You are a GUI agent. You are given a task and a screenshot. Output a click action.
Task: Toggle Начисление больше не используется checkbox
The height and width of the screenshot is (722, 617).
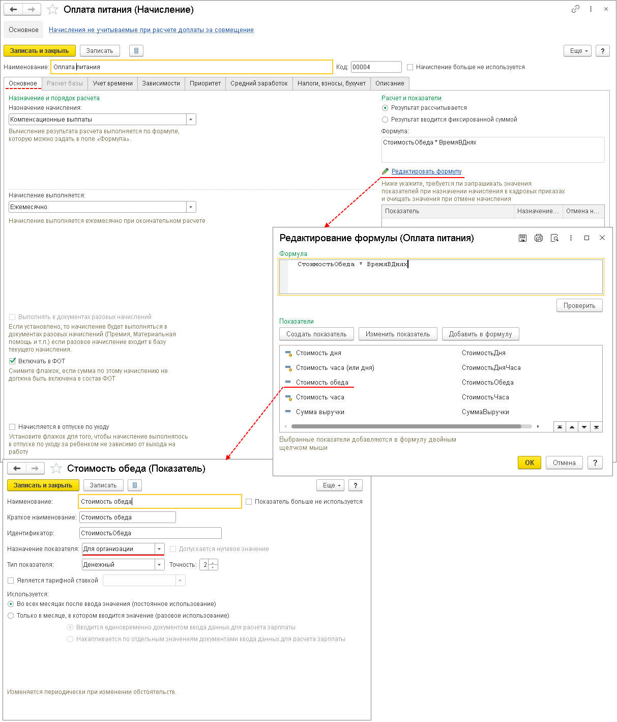(x=410, y=67)
